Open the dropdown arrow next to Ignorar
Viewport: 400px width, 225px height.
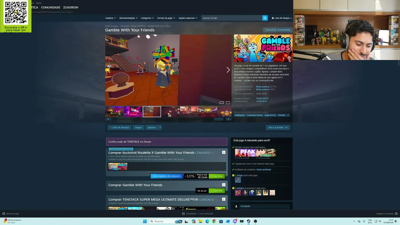(x=160, y=127)
